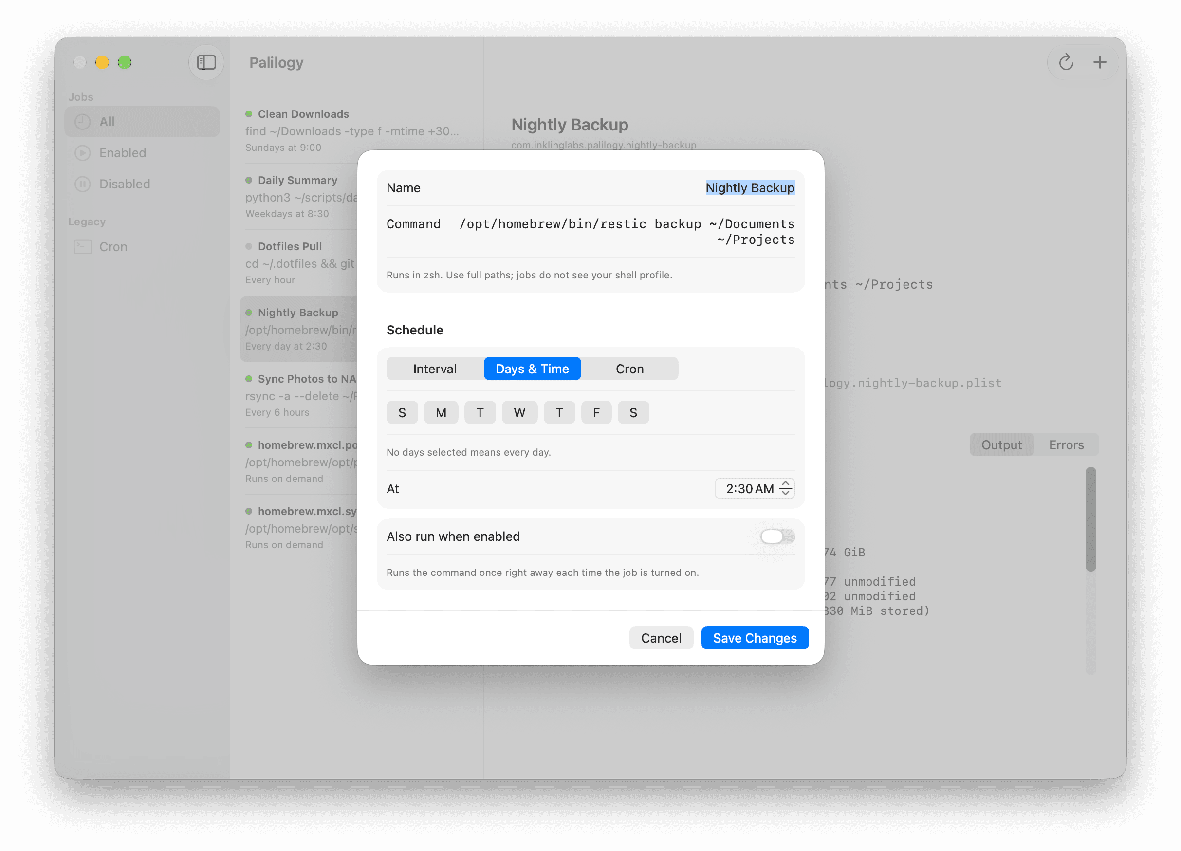The image size is (1181, 851).
Task: Click the Clean Downloads status dot
Action: (x=249, y=114)
